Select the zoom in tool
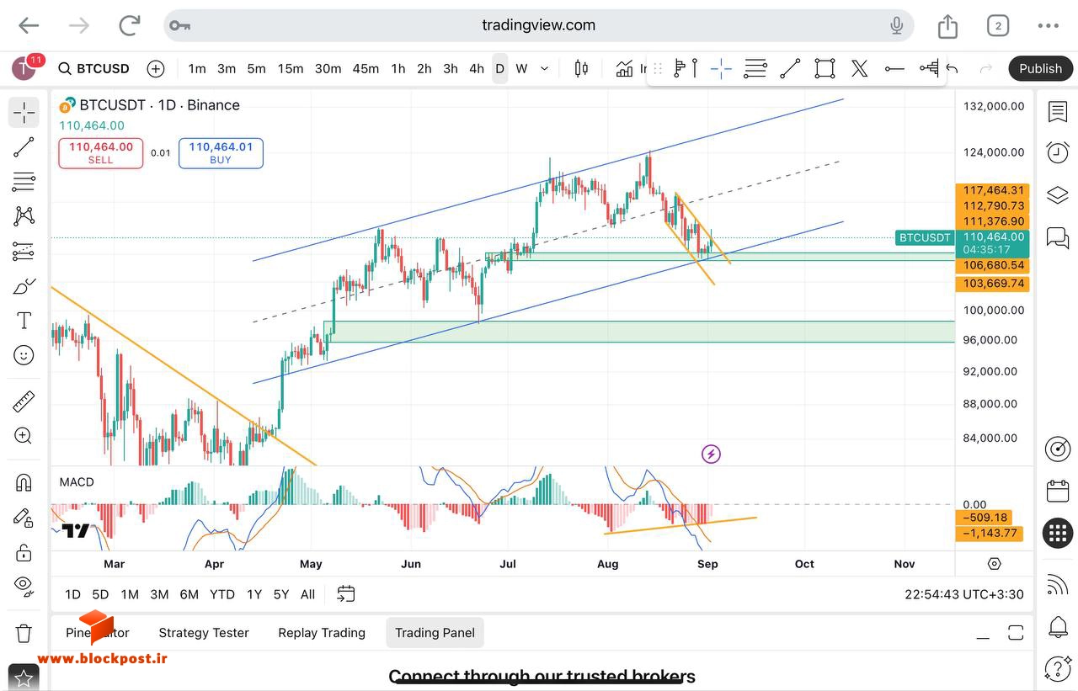This screenshot has width=1078, height=691. pyautogui.click(x=24, y=436)
